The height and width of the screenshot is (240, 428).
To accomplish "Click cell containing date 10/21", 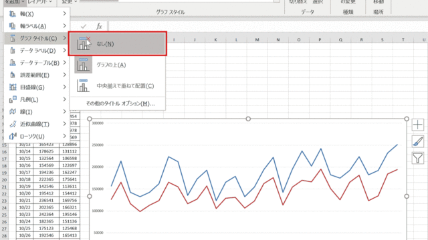I will (x=25, y=200).
